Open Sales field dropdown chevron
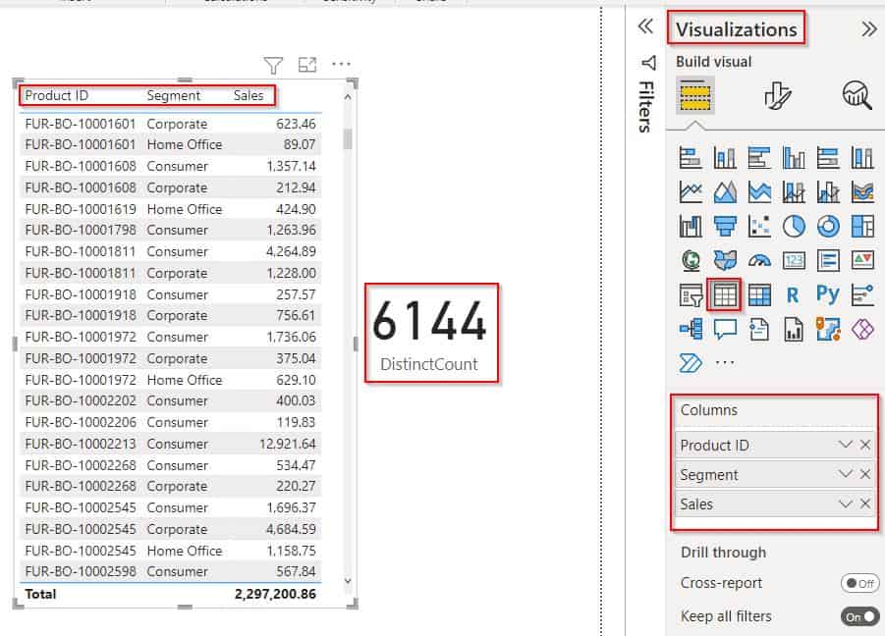885x636 pixels. coord(845,503)
